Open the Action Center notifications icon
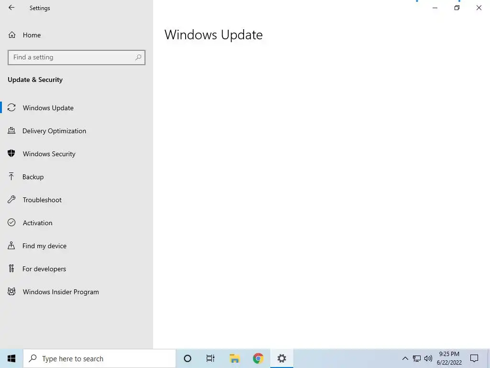 (474, 358)
